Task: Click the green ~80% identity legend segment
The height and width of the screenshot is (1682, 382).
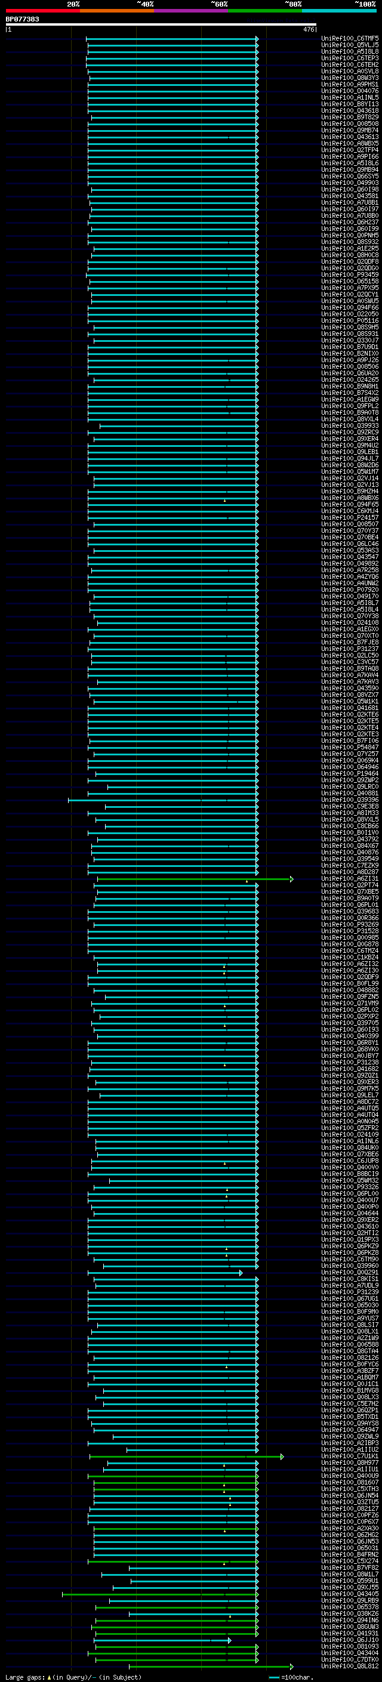Action: tap(265, 11)
